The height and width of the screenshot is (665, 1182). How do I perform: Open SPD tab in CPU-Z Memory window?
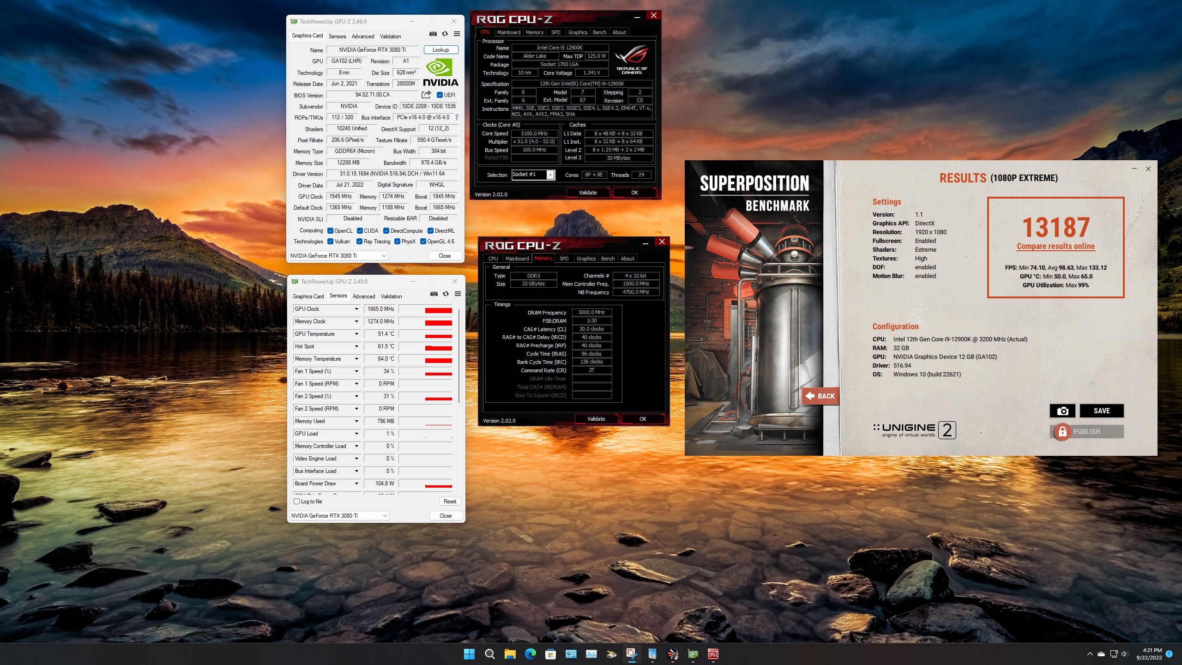click(x=564, y=259)
